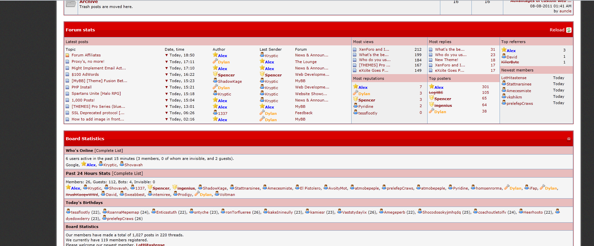The width and height of the screenshot is (594, 246).
Task: Click the user icon beside vkshikm in Newest members
Action: tap(504, 96)
